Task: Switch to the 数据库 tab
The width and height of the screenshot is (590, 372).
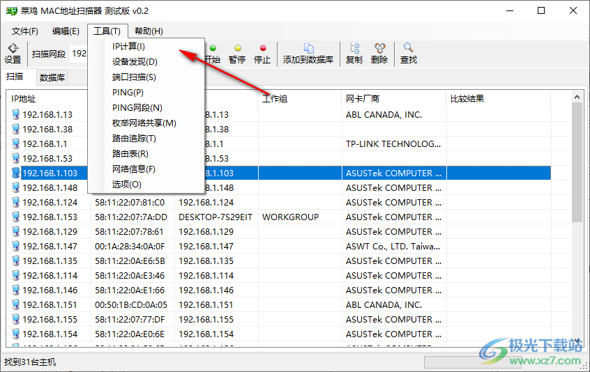Action: coord(52,77)
